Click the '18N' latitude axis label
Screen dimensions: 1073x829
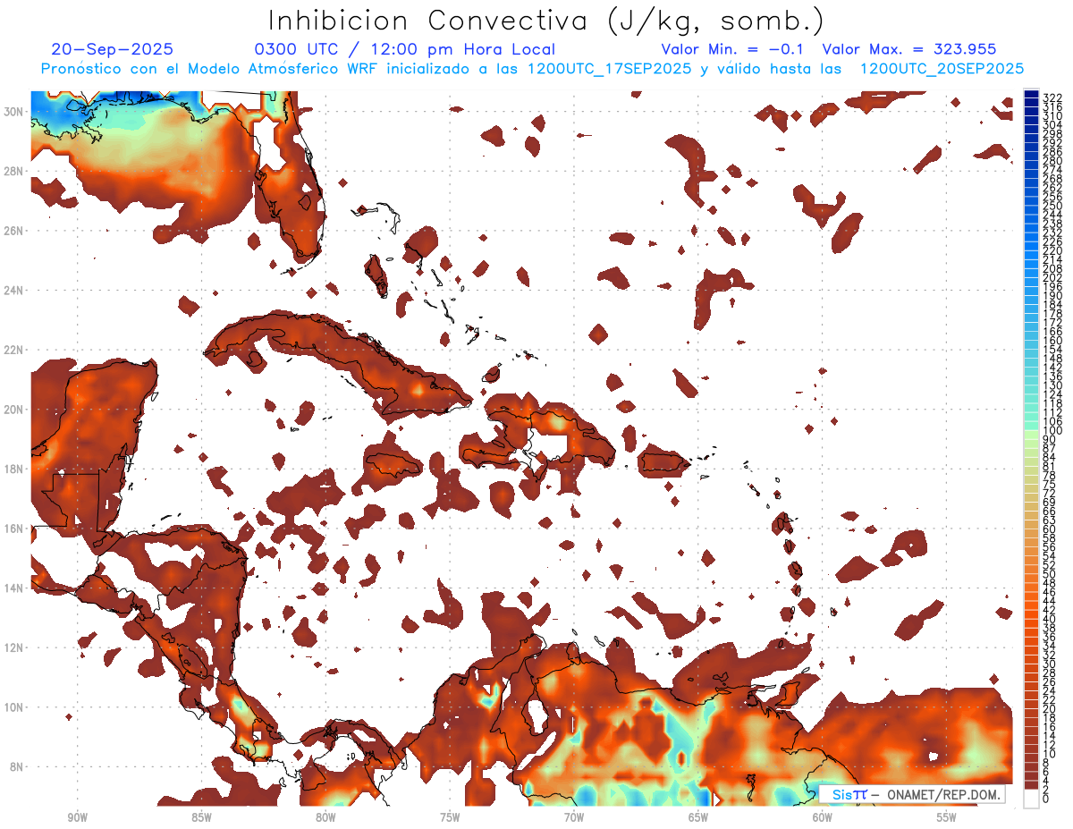(x=15, y=469)
